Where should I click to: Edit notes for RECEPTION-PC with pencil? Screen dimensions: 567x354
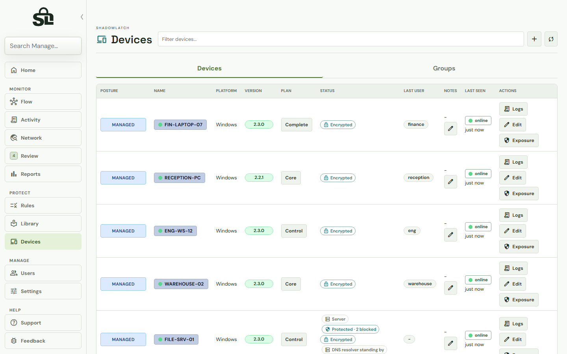(450, 182)
